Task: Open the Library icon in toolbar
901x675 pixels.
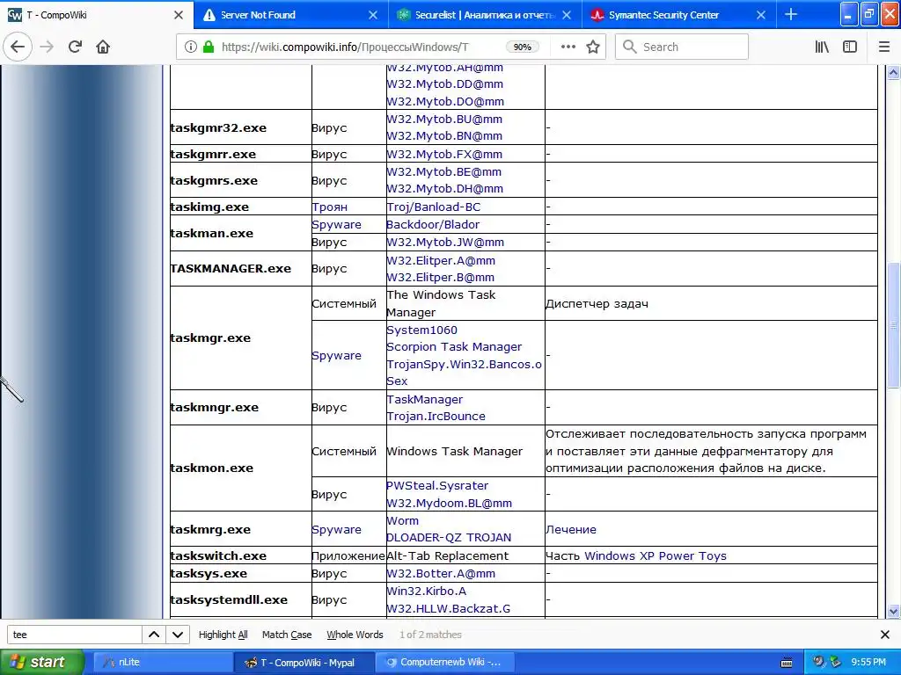Action: (822, 47)
